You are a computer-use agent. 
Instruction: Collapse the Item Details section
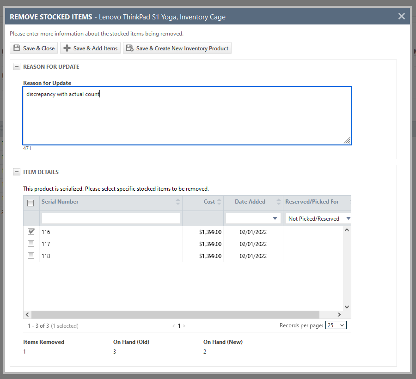[x=17, y=172]
